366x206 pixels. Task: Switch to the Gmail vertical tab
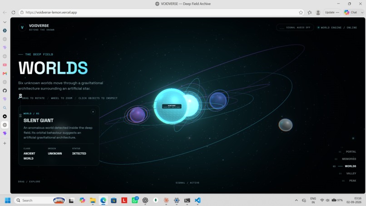5,73
